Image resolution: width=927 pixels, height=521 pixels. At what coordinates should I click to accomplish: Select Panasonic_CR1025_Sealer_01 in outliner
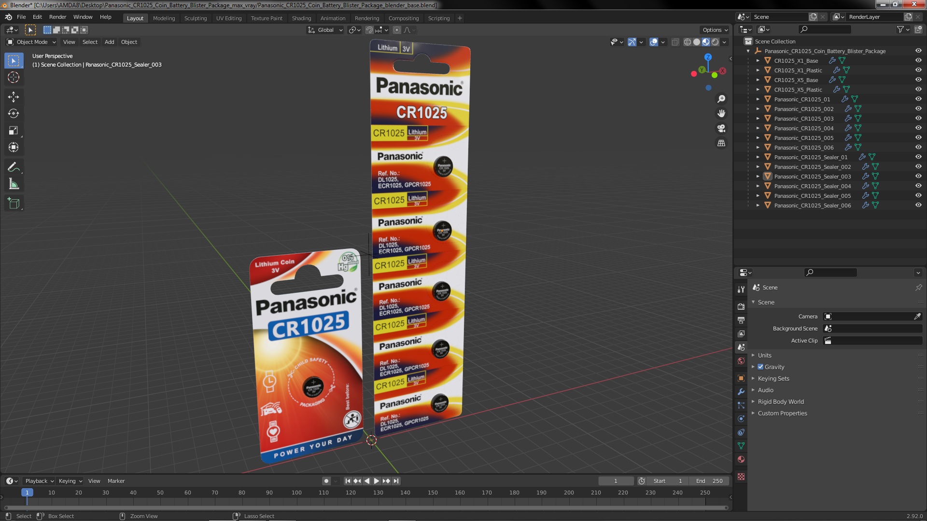pos(811,157)
